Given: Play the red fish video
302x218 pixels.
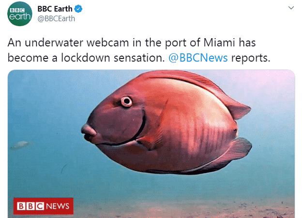Looking at the screenshot, I should [151, 144].
